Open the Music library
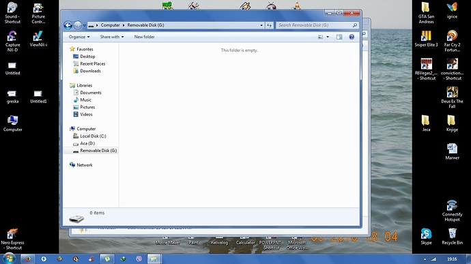Image resolution: width=471 pixels, height=264 pixels. pyautogui.click(x=85, y=100)
